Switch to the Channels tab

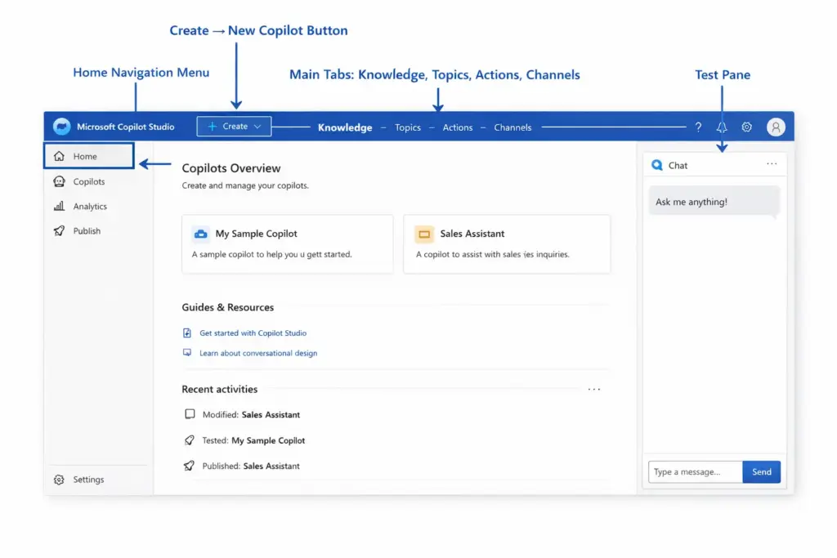point(512,127)
